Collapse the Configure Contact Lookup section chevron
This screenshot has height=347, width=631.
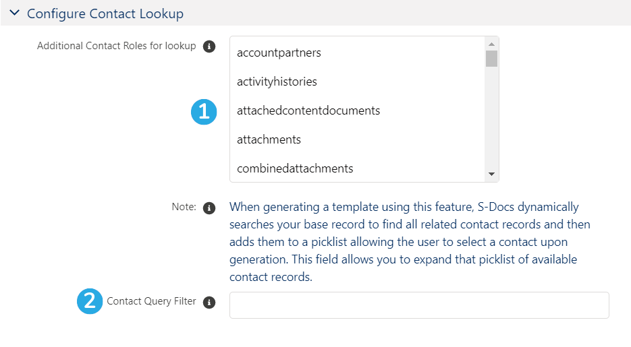coord(14,13)
